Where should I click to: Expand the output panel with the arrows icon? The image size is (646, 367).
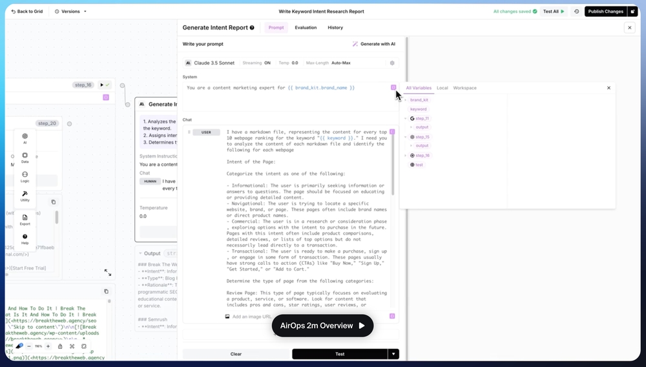pyautogui.click(x=107, y=272)
